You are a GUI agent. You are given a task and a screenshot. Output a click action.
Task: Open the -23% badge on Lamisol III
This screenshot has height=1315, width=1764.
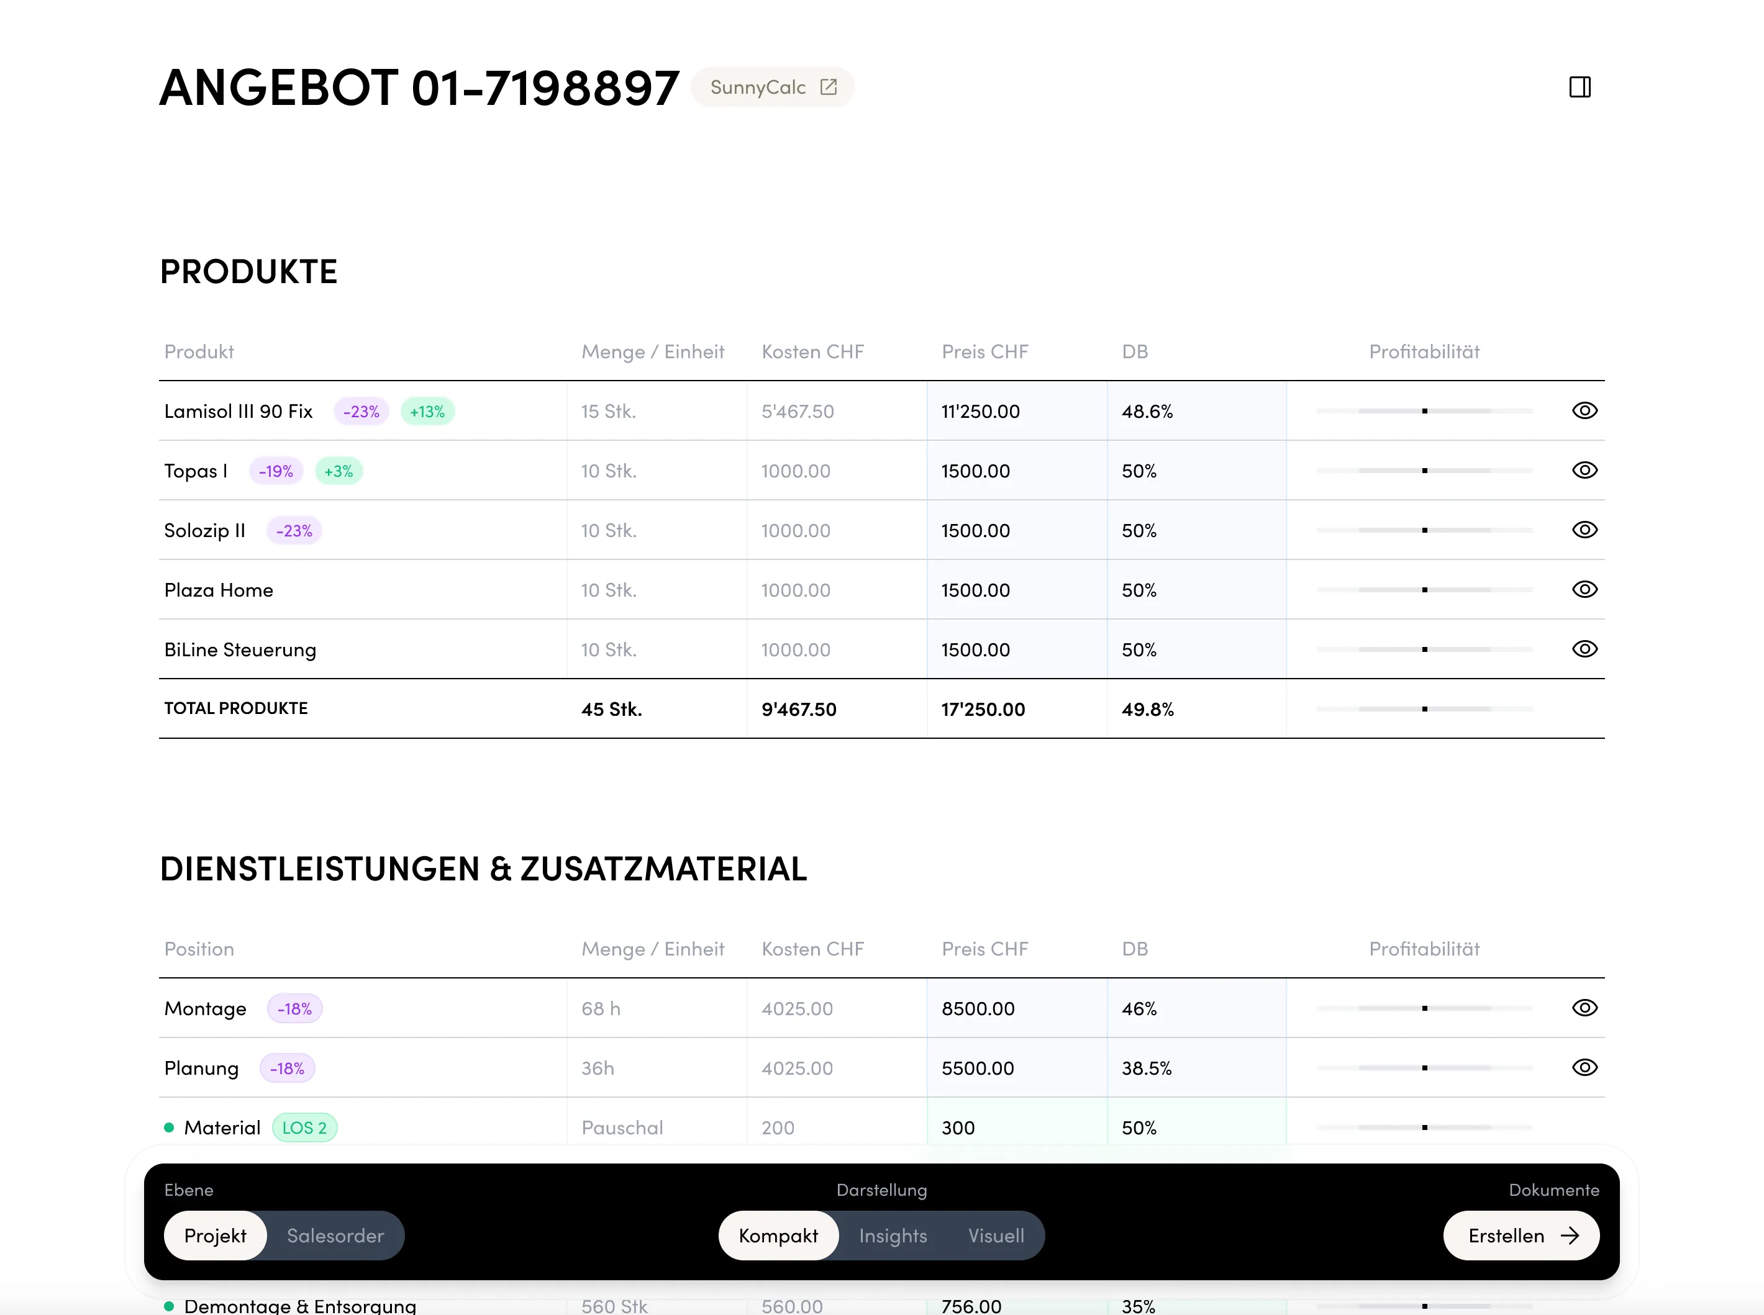click(x=360, y=412)
